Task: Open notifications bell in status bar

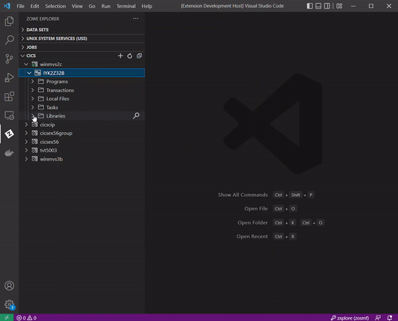Action: (x=389, y=318)
